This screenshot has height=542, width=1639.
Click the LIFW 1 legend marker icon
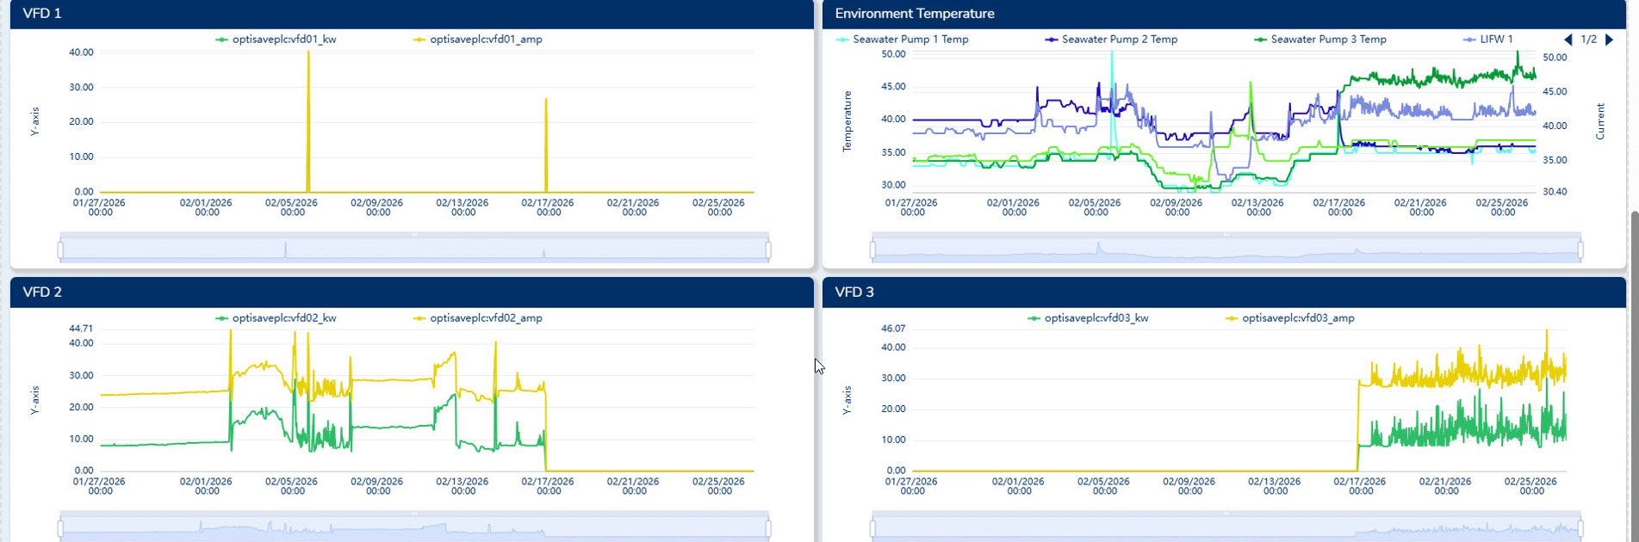(x=1469, y=40)
